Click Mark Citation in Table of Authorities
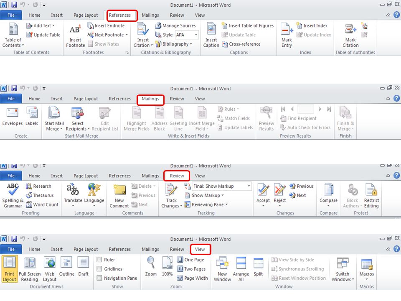Screen dimensions: 401x301 click(350, 36)
